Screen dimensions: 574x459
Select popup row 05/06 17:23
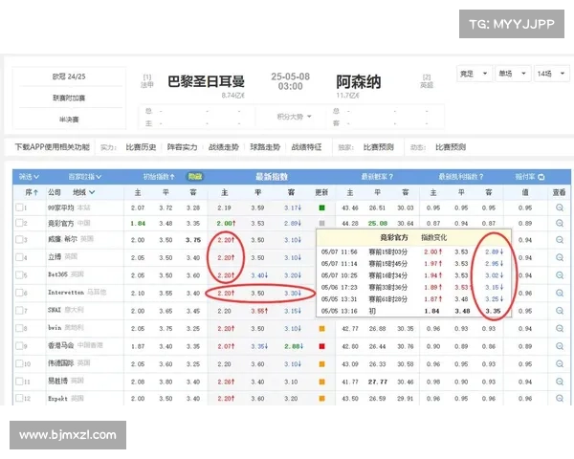tap(413, 287)
